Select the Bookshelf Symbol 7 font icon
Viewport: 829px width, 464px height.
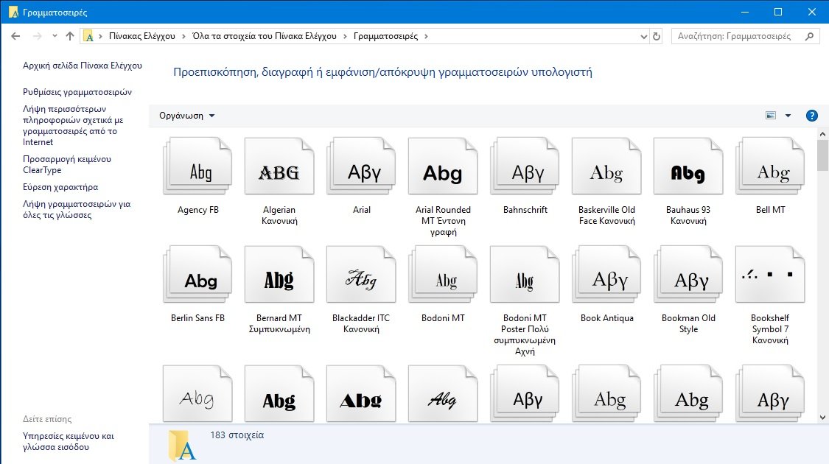click(770, 274)
